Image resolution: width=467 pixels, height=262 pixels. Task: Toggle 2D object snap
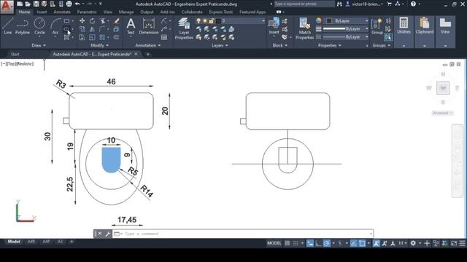click(362, 243)
